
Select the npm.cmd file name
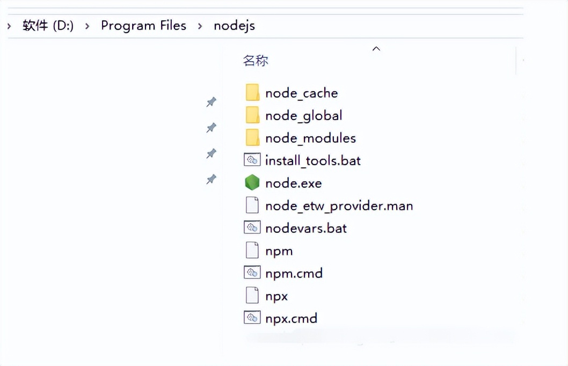coord(294,274)
